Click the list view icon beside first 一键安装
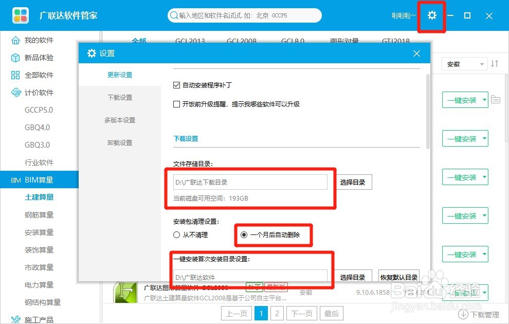The image size is (509, 324). pos(495,99)
